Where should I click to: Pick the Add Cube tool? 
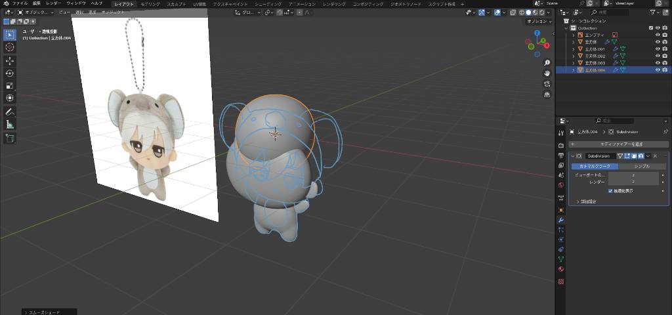point(10,138)
